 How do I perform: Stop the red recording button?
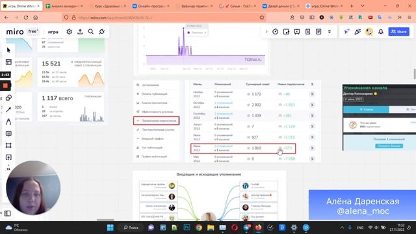point(5,86)
